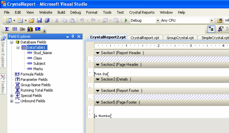This screenshot has height=133, width=229.
Task: Click the Section4 Report Footer bar
Action: (161, 91)
